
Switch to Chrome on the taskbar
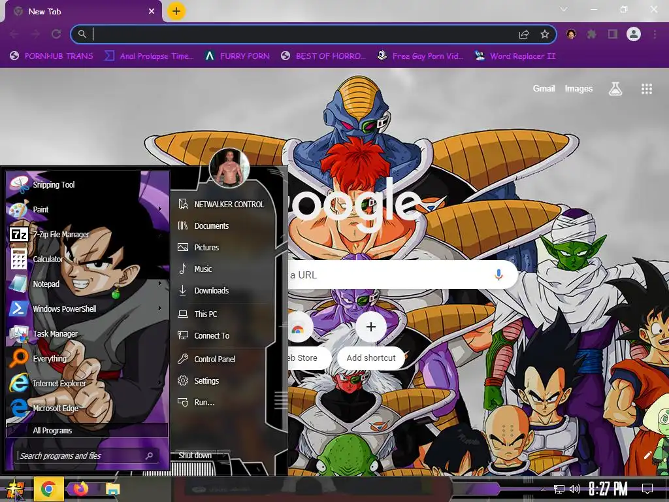click(x=48, y=489)
